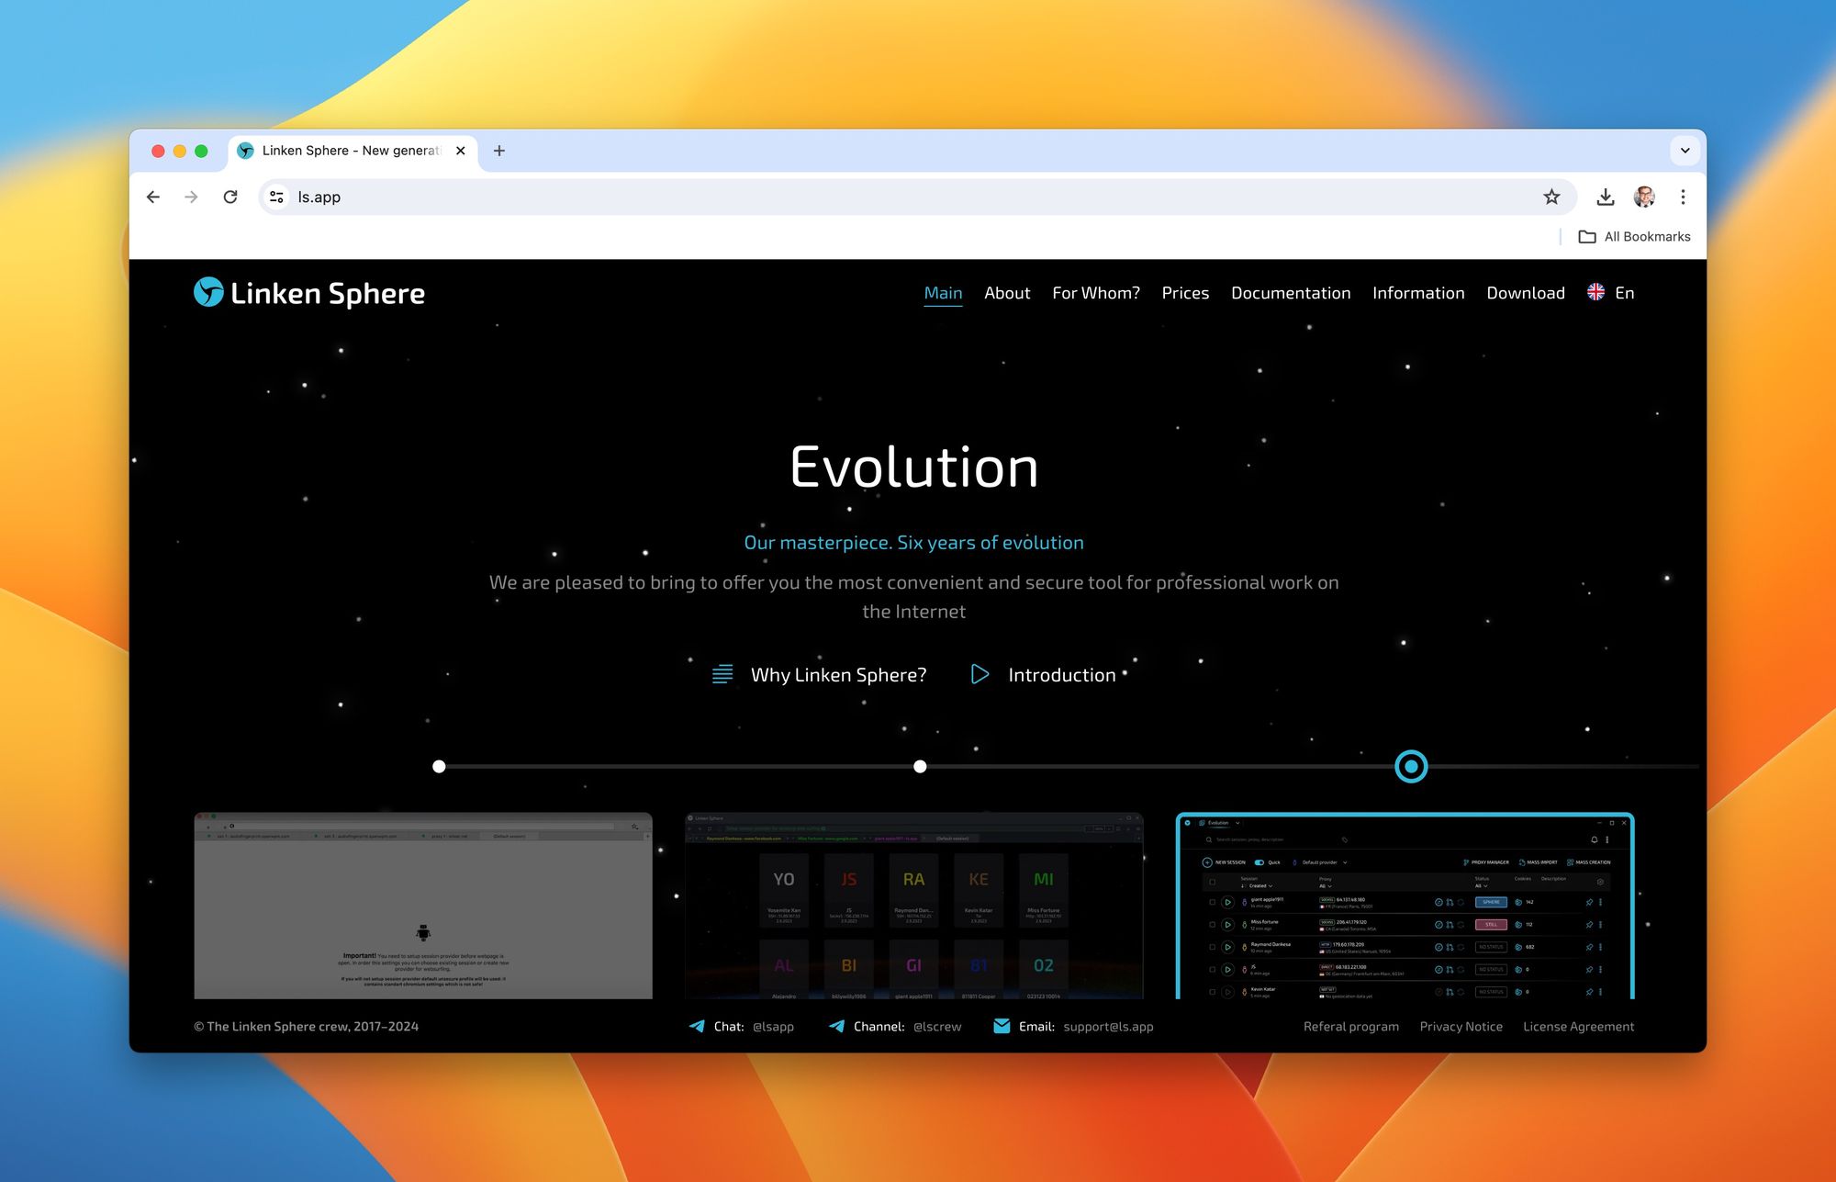Screen dimensions: 1836x1182
Task: Click NEW SESSION in the Evolution thumbnail
Action: [x=1224, y=862]
